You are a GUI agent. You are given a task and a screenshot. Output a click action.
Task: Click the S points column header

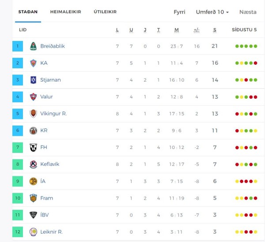tap(215, 30)
